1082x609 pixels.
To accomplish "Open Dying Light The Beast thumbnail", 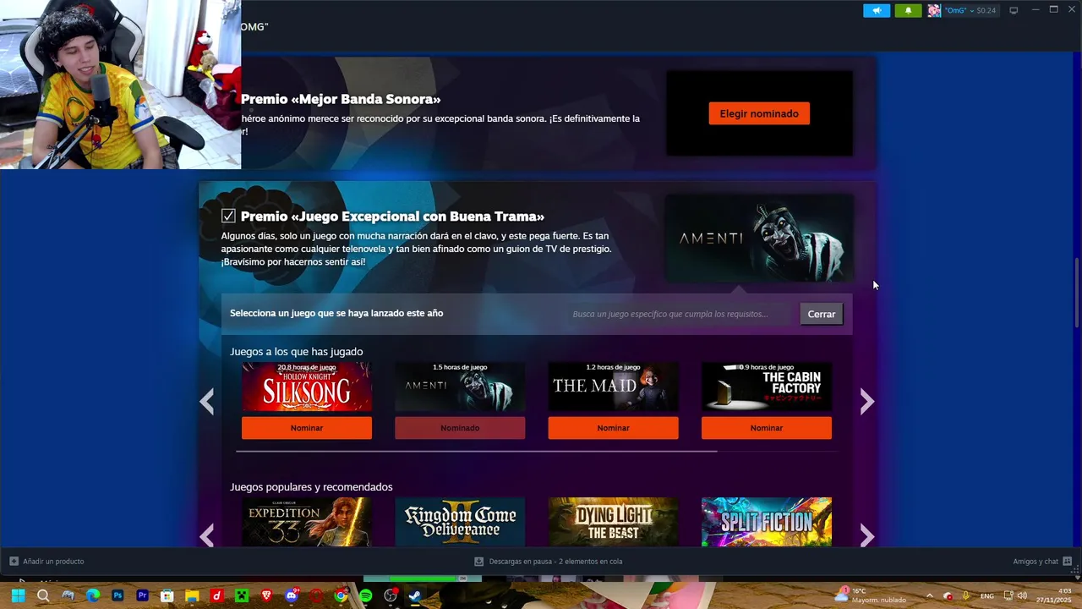I will pos(613,522).
